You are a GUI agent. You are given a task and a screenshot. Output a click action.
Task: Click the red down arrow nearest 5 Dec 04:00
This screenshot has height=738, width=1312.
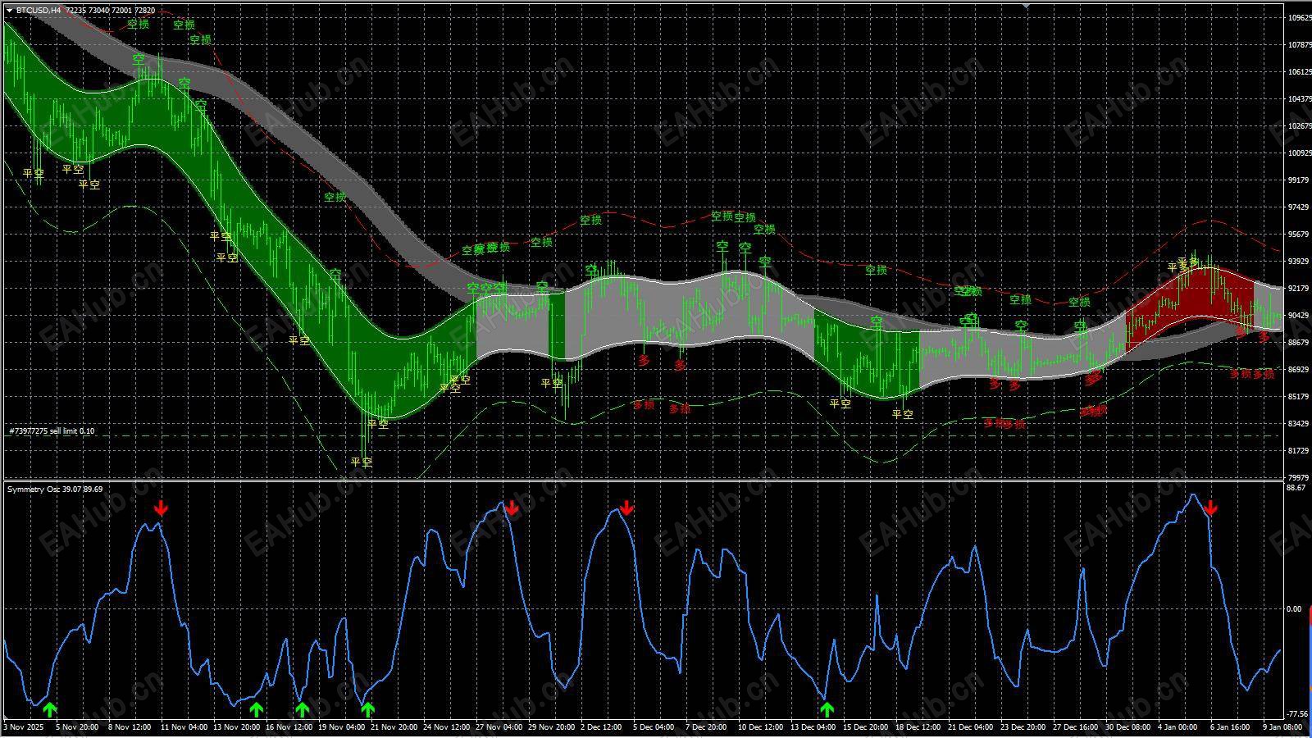[626, 508]
